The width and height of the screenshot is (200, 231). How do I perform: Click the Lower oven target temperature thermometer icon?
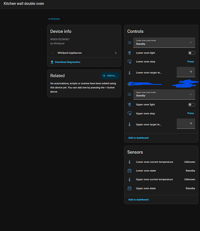point(130,73)
